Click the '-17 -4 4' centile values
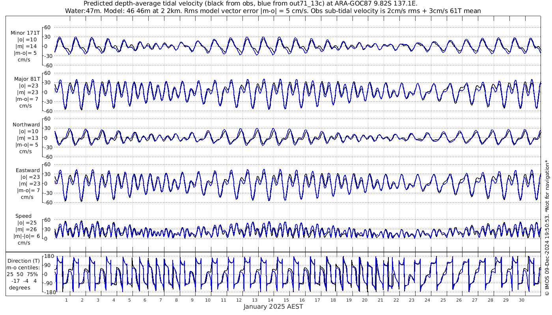The width and height of the screenshot is (552, 315). (x=24, y=281)
